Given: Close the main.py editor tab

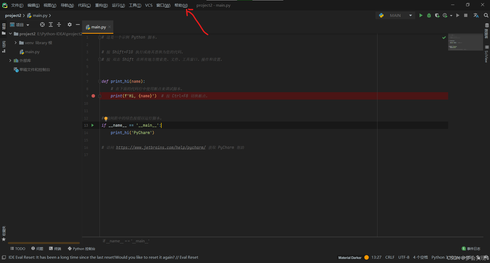Looking at the screenshot, I should point(109,27).
